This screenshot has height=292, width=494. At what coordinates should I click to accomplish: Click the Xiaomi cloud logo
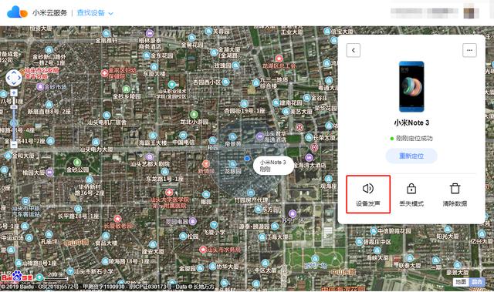[x=17, y=12]
